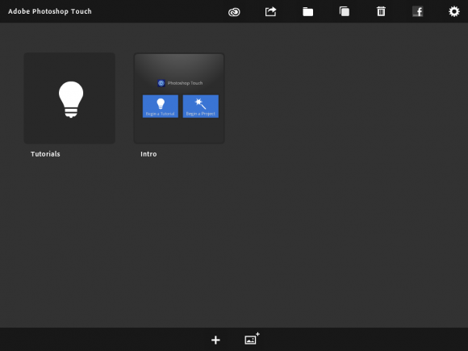Add new project with plus icon
The width and height of the screenshot is (468, 351).
tap(215, 340)
